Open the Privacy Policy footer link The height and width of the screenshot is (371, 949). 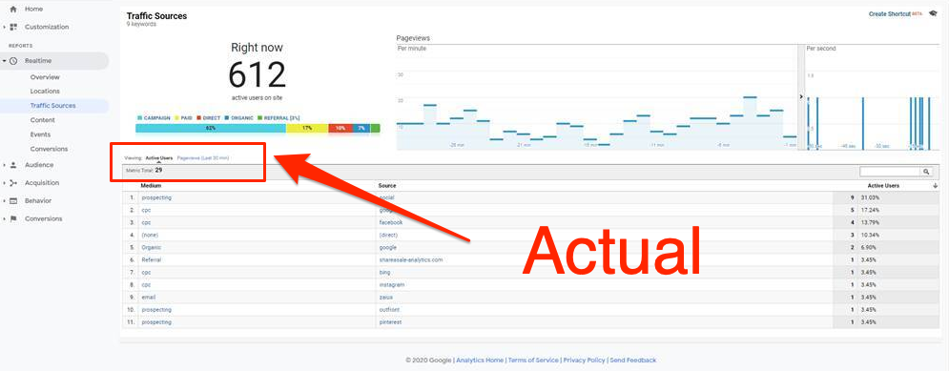pos(584,361)
